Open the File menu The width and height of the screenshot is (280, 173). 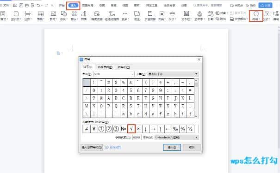pos(5,6)
